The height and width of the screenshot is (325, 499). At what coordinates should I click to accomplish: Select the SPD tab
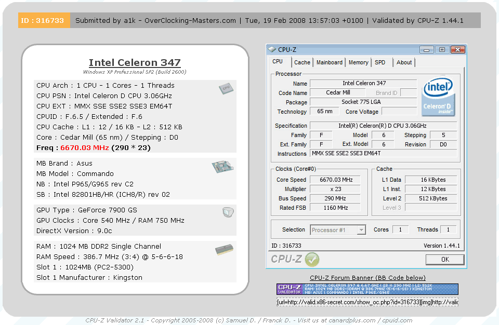coord(380,63)
